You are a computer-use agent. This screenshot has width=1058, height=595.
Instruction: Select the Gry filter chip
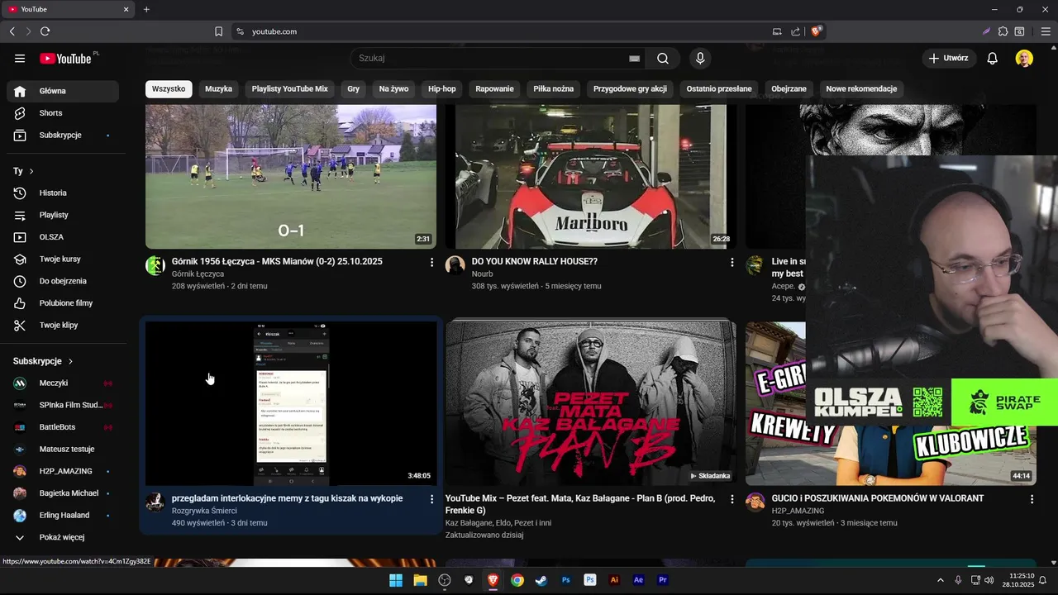[x=354, y=88]
